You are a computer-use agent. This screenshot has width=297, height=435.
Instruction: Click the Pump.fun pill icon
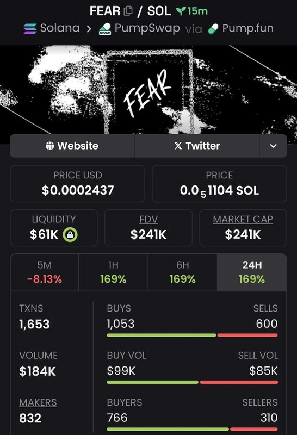213,29
